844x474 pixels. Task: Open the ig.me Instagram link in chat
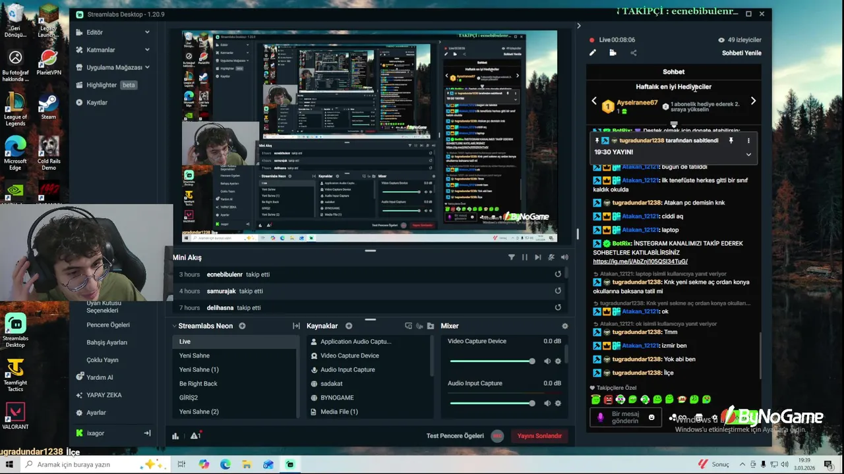coord(640,261)
